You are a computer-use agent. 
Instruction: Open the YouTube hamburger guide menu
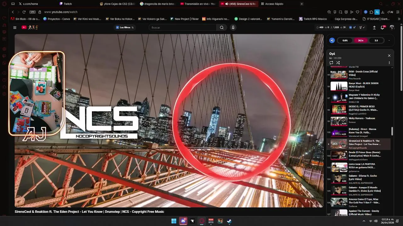tap(15, 28)
